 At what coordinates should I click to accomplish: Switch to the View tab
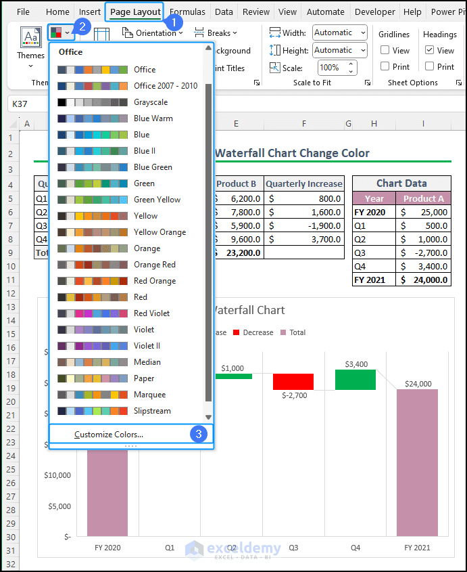(x=287, y=12)
